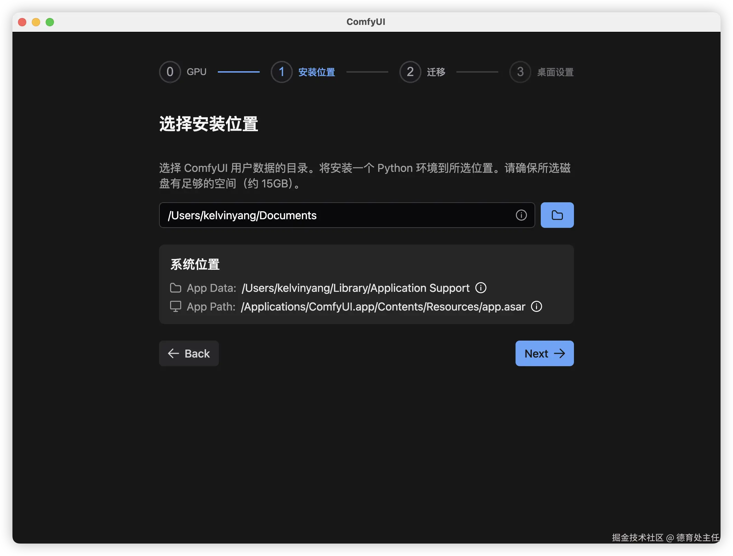
Task: Click the step 2 circle indicator
Action: coord(410,72)
